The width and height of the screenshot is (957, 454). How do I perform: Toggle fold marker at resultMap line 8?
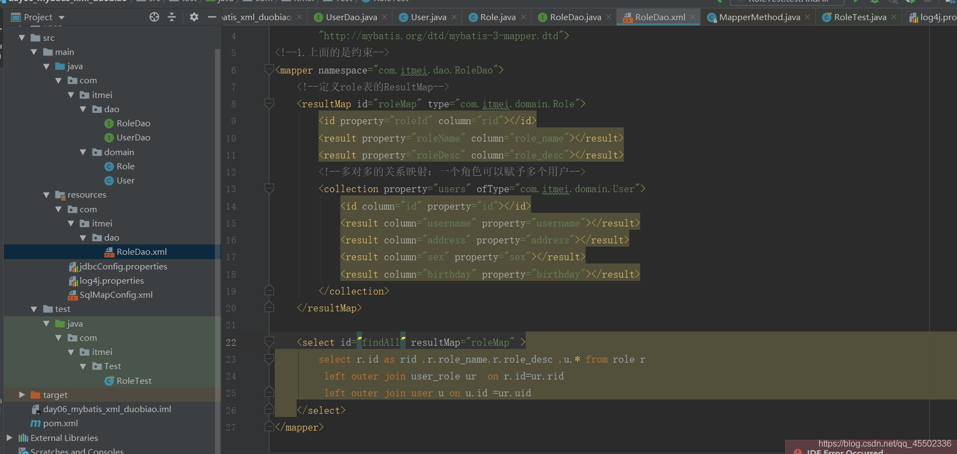[x=269, y=103]
